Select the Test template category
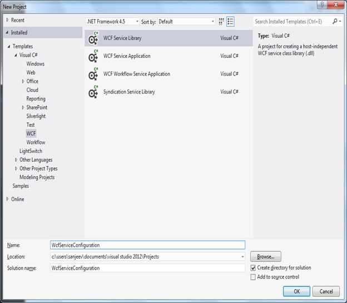 [x=31, y=125]
